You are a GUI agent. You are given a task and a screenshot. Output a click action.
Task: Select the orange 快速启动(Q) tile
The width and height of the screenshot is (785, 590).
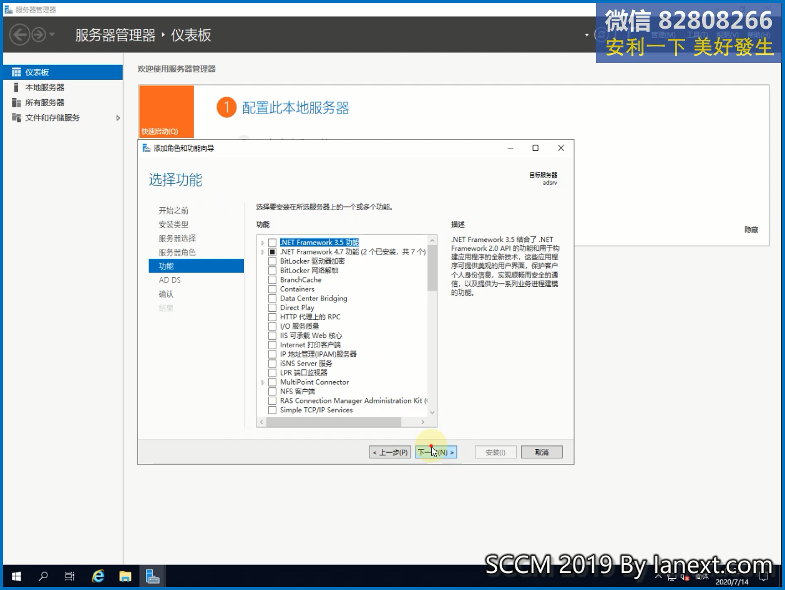[x=167, y=112]
